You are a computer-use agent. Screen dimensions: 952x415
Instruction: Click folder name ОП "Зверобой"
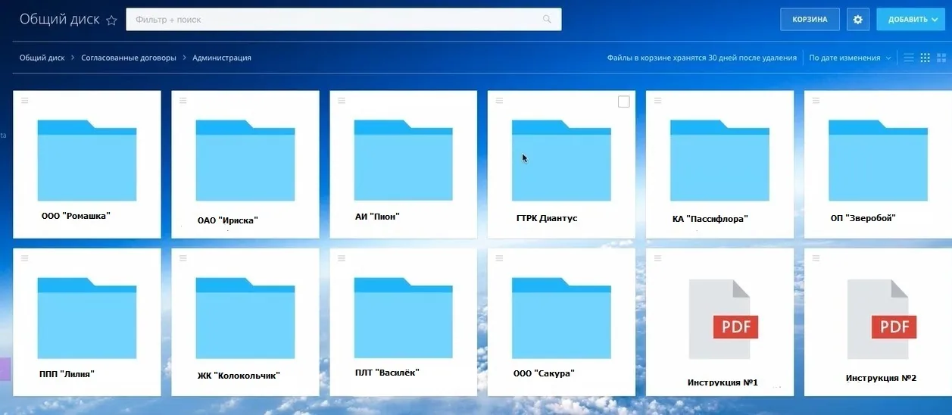863,218
